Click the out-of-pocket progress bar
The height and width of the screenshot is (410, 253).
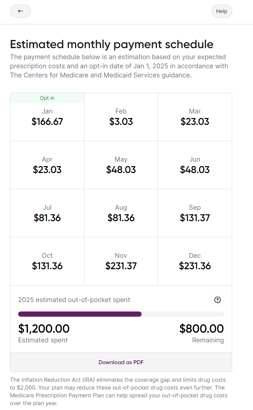point(121,314)
